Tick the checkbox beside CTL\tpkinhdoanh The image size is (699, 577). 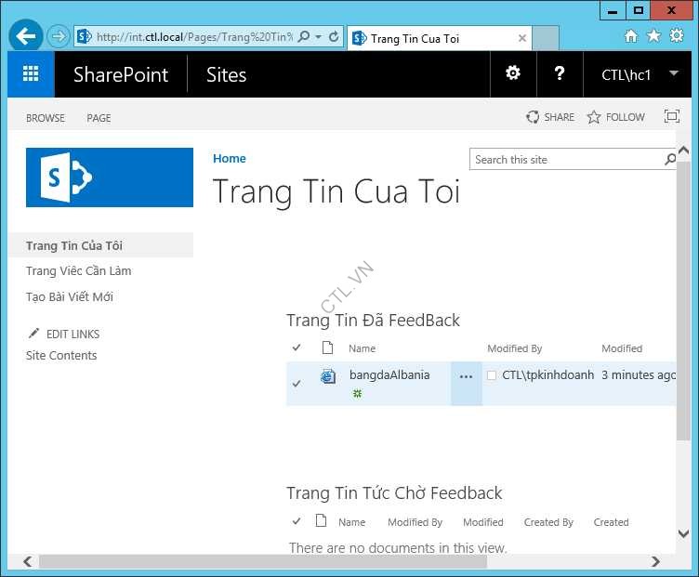point(492,375)
